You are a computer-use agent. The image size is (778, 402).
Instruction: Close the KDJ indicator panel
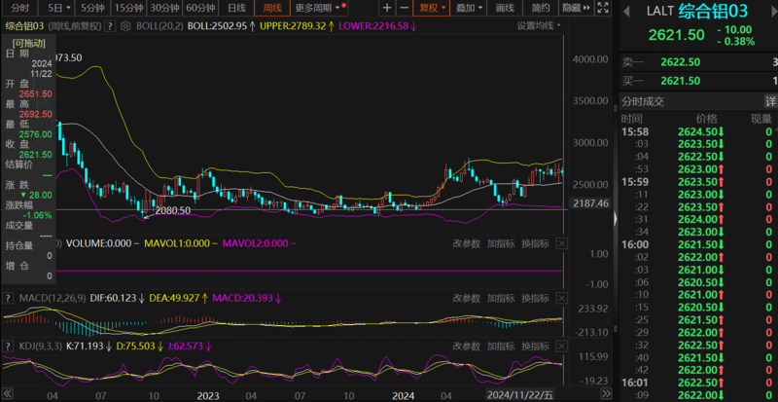pos(562,345)
